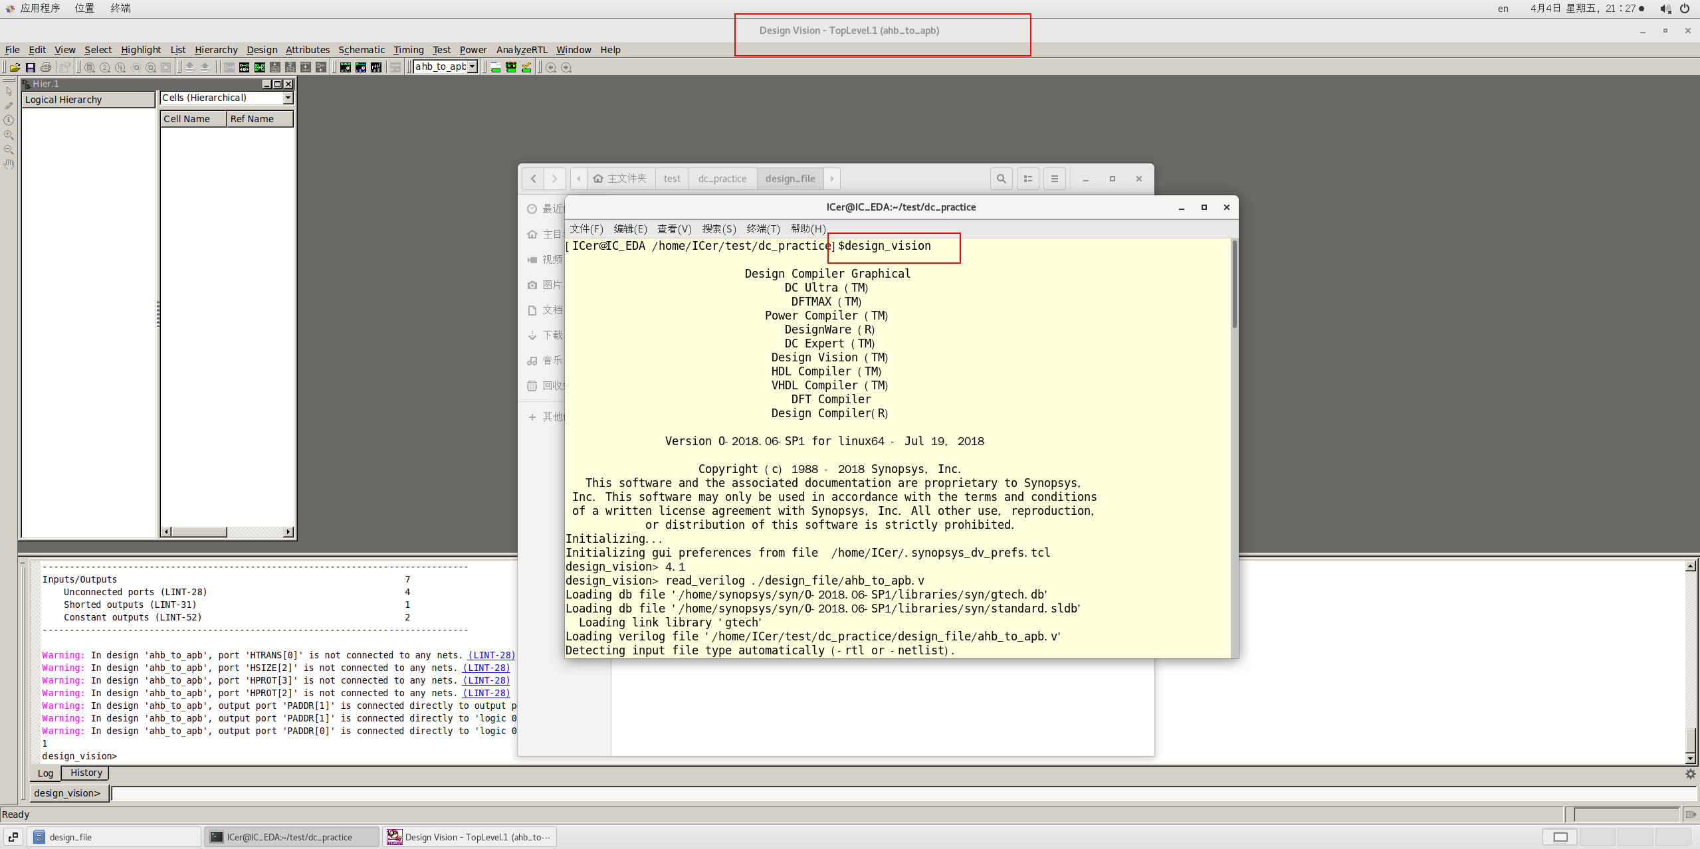Click the save floppy disk icon
This screenshot has height=849, width=1700.
click(x=31, y=67)
